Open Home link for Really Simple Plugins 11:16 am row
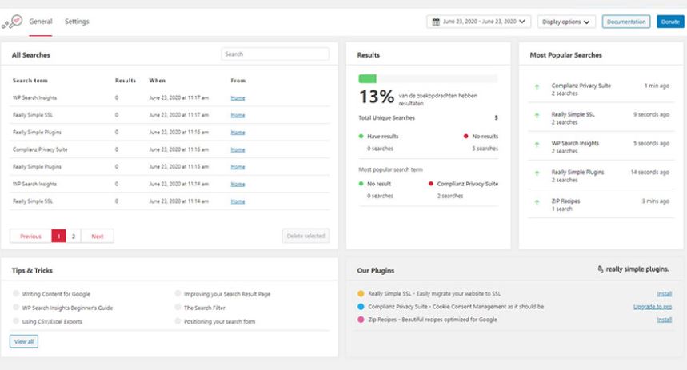The height and width of the screenshot is (370, 687). (x=238, y=132)
